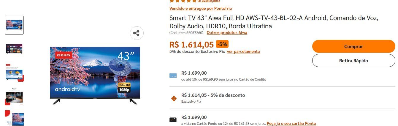Click the R$ 1.614,05 - 5% de desconto option
398x126 pixels.
click(x=213, y=95)
